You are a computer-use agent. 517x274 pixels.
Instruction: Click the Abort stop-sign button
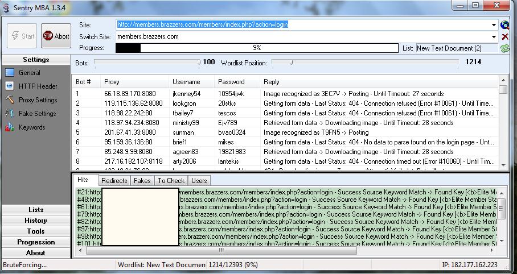56,36
